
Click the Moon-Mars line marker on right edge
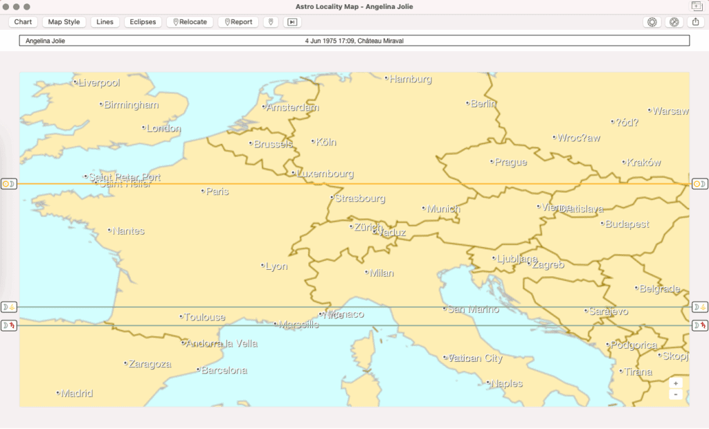coord(700,325)
